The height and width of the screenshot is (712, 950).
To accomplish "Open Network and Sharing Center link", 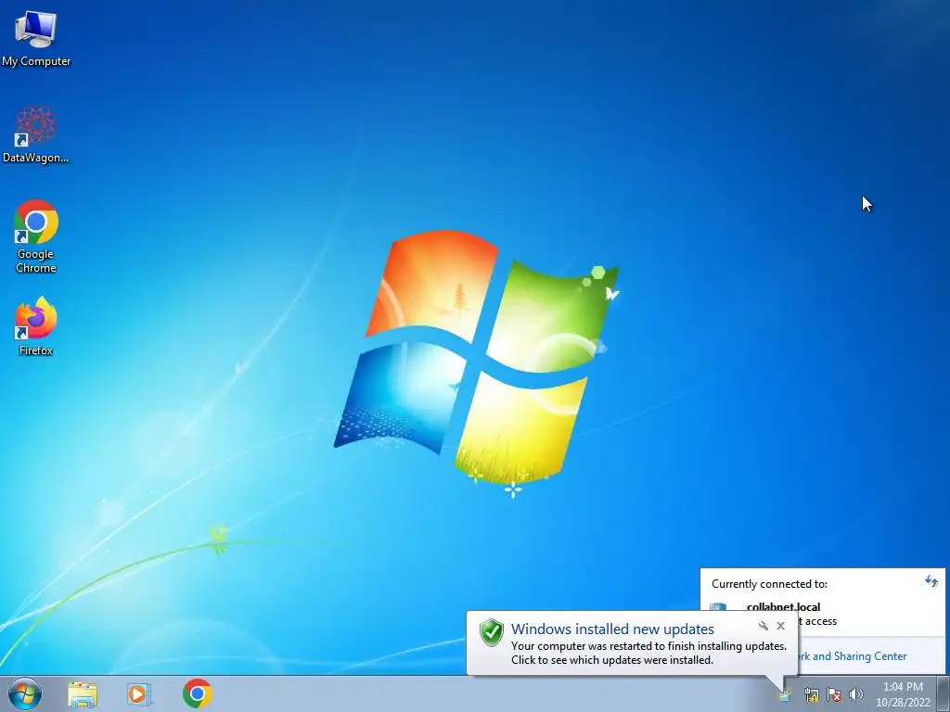I will (x=853, y=656).
